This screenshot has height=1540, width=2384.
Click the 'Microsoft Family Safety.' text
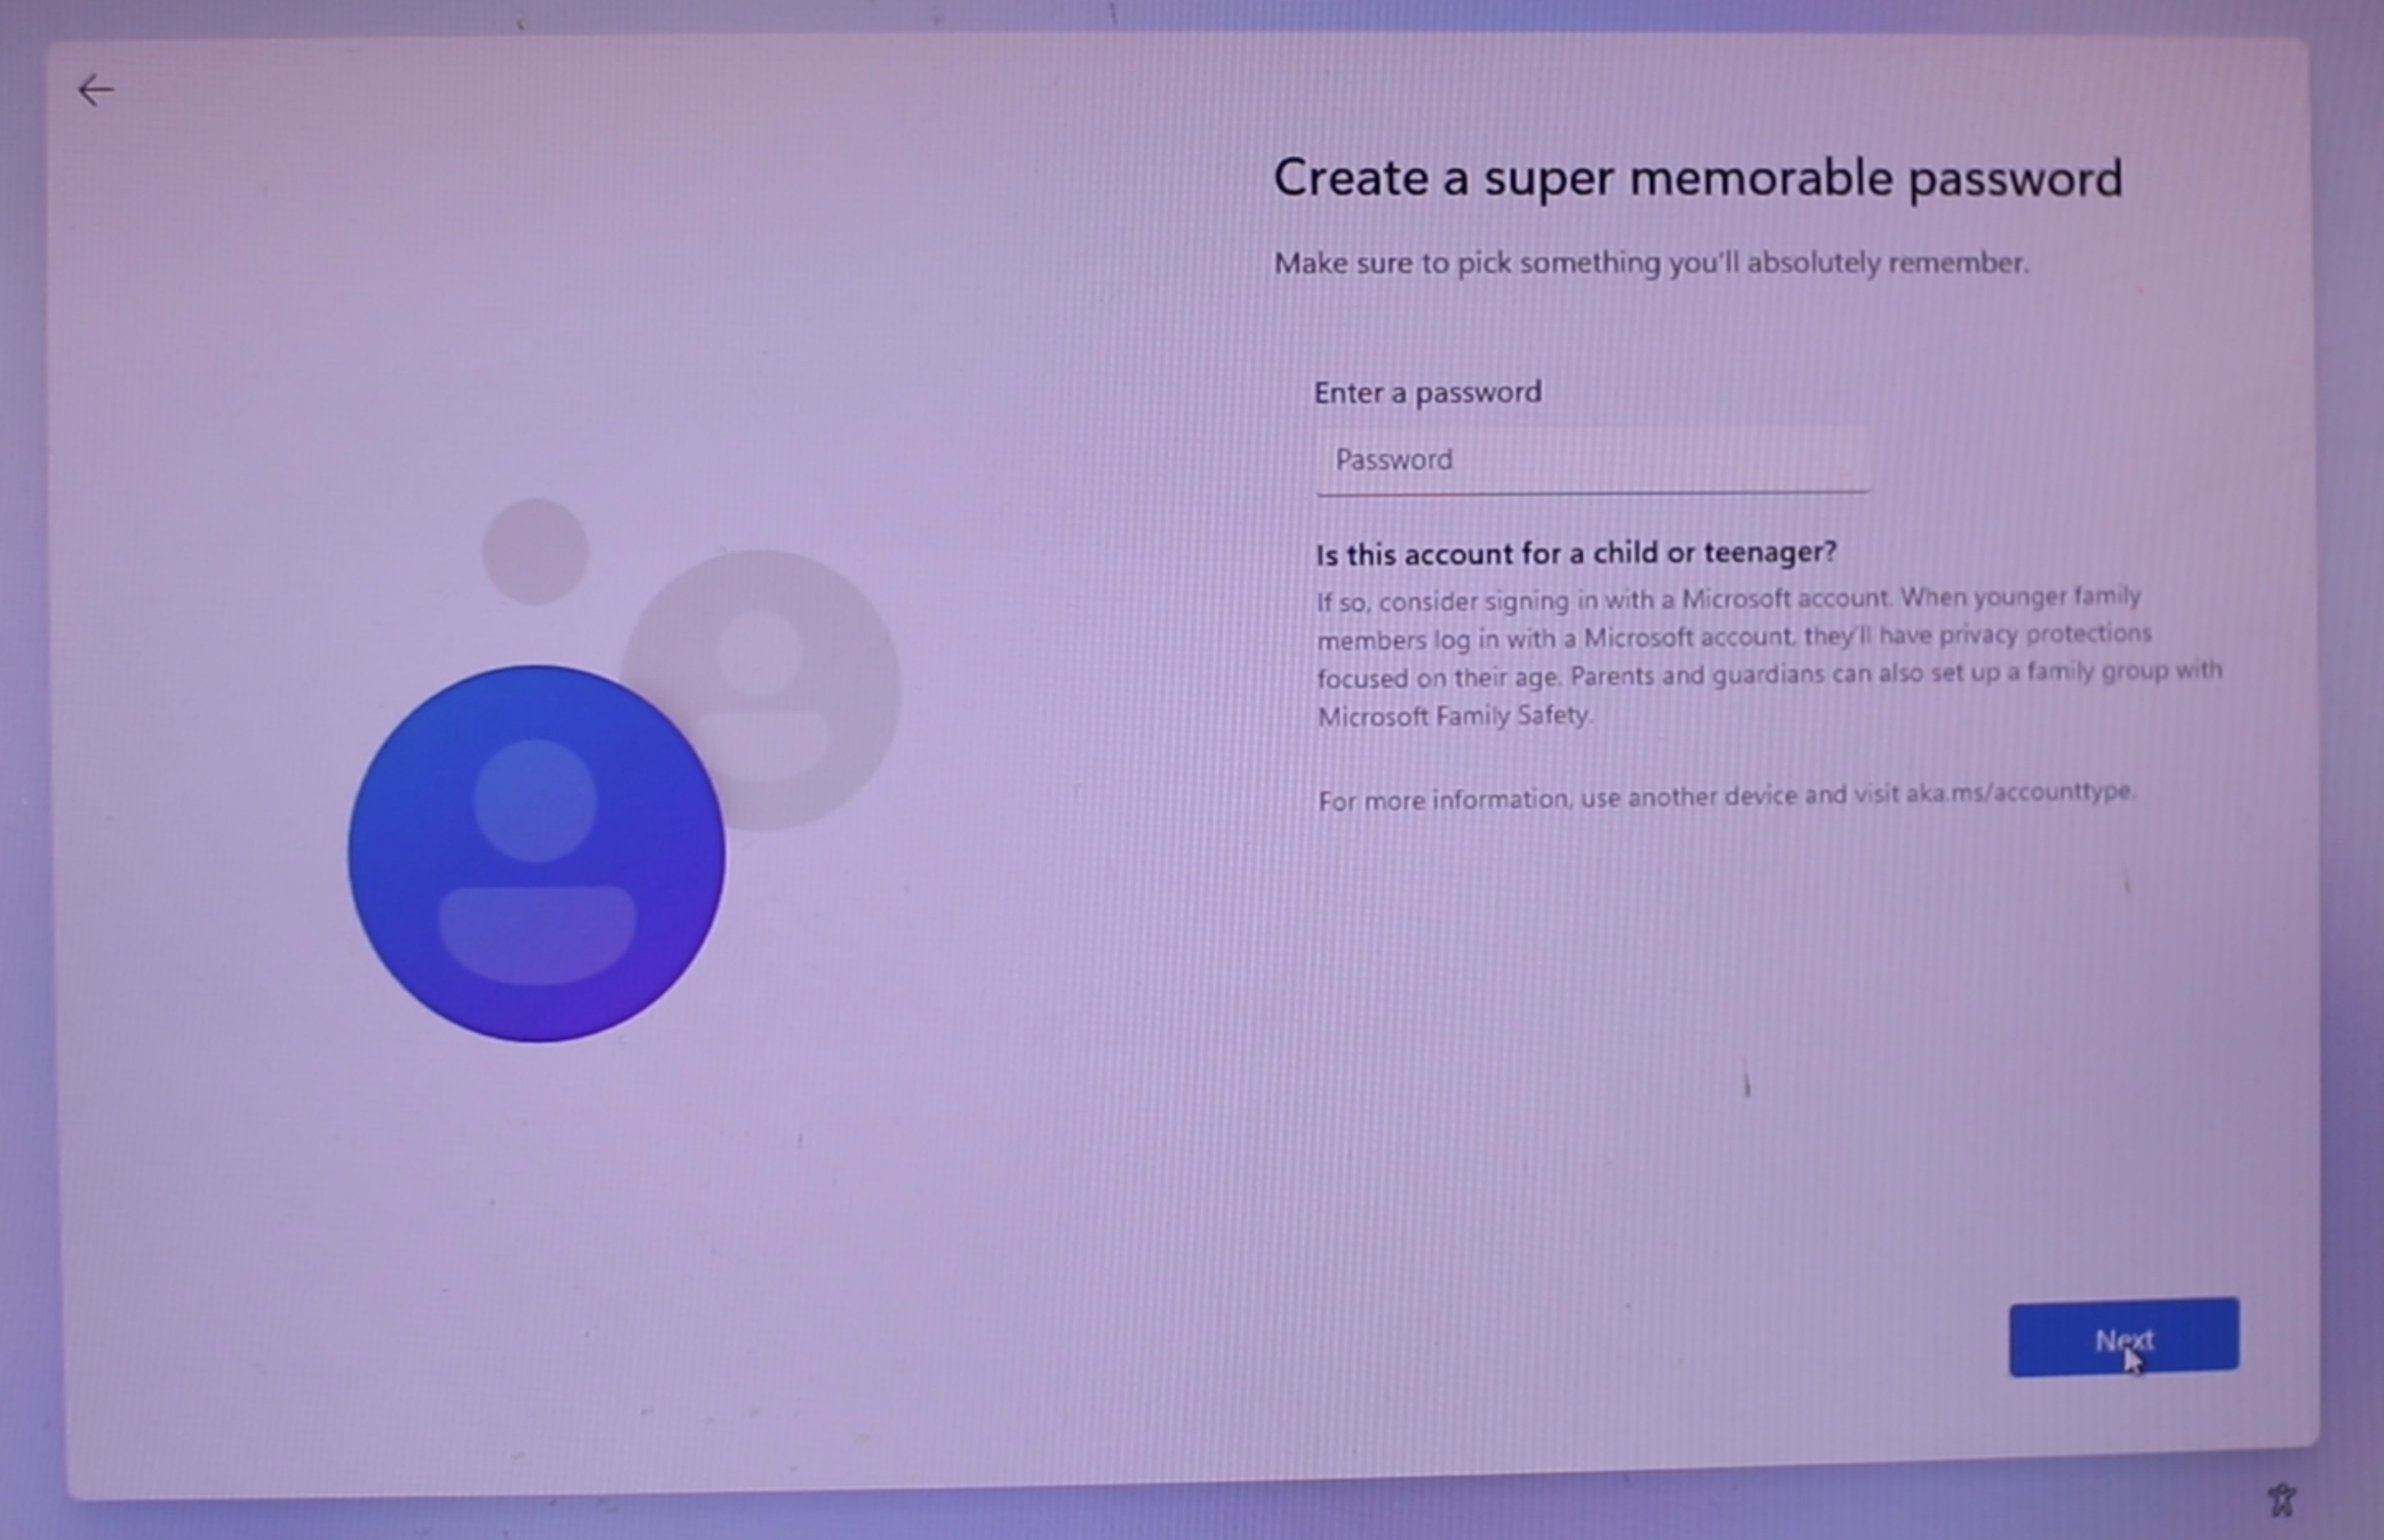tap(1454, 716)
